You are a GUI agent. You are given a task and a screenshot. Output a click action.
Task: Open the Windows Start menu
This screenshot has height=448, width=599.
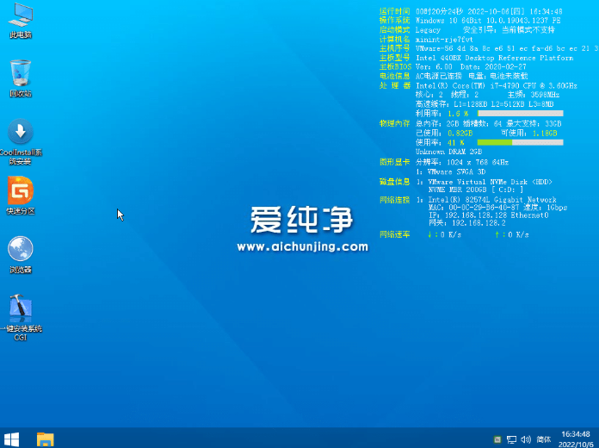[x=11, y=439]
